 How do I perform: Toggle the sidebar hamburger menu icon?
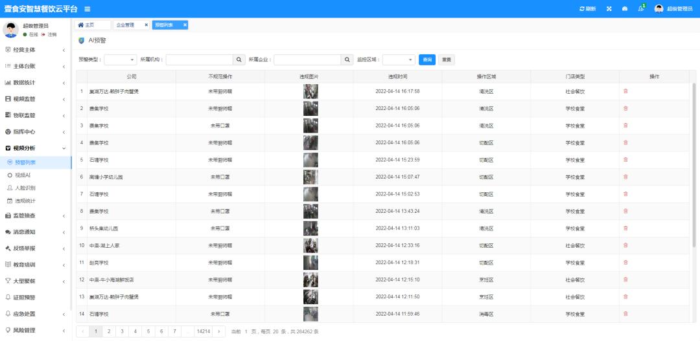[87, 9]
